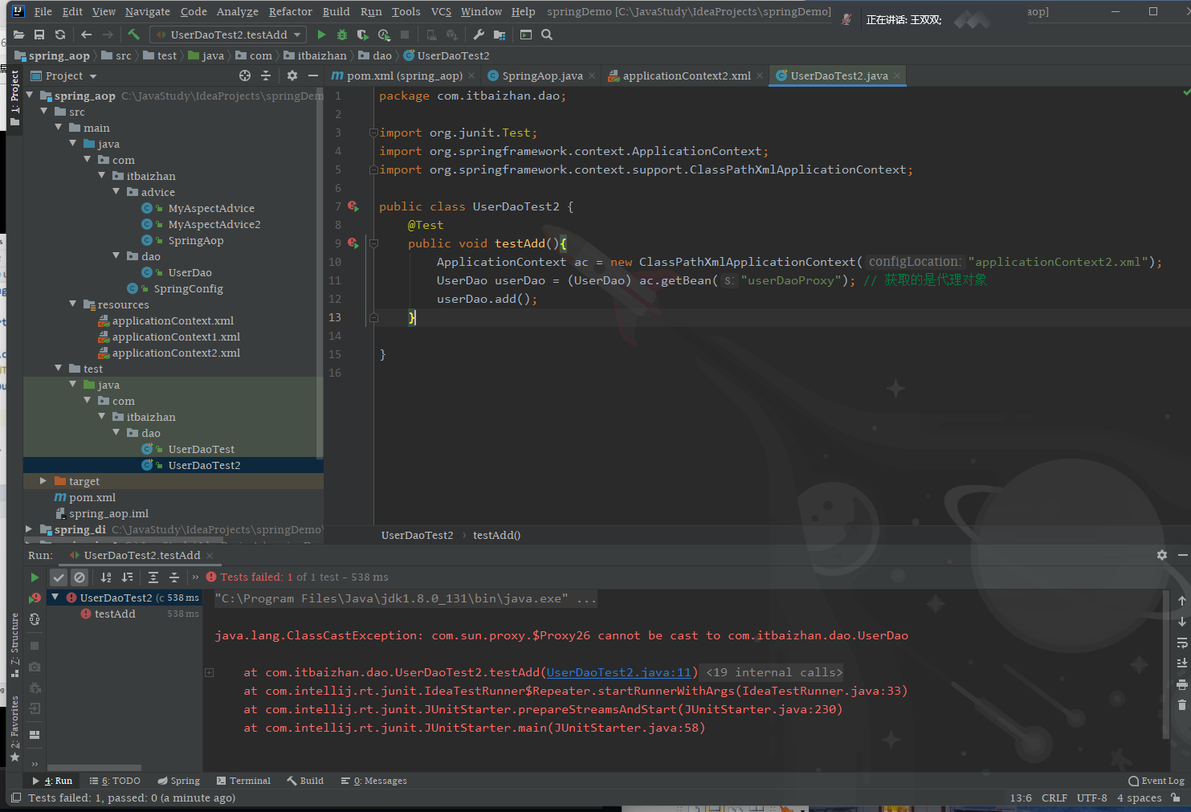Open the File menu
This screenshot has width=1191, height=812.
tap(43, 11)
